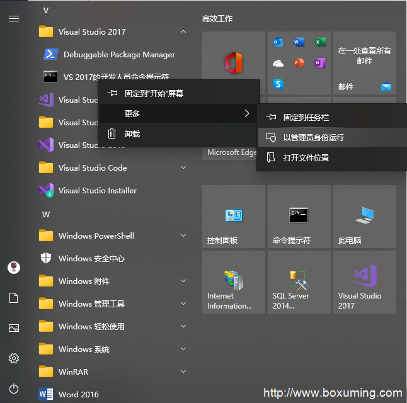Viewport: 407px width, 403px height.
Task: Select 打开文件位置 in submenu
Action: pyautogui.click(x=332, y=158)
